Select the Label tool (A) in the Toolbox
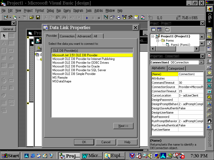Image resolution: width=214 pixels, height=160 pixels. pos(4,43)
